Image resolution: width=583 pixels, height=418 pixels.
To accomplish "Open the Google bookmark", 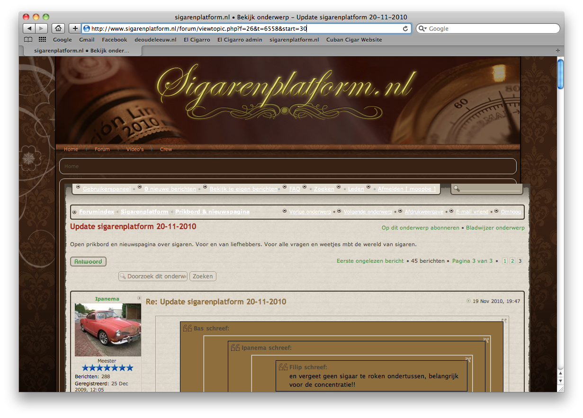I will [x=62, y=40].
